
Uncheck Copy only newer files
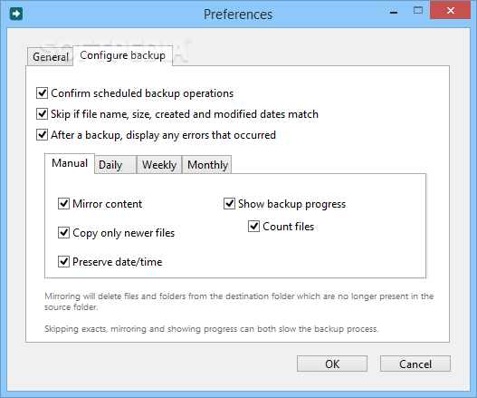[63, 232]
